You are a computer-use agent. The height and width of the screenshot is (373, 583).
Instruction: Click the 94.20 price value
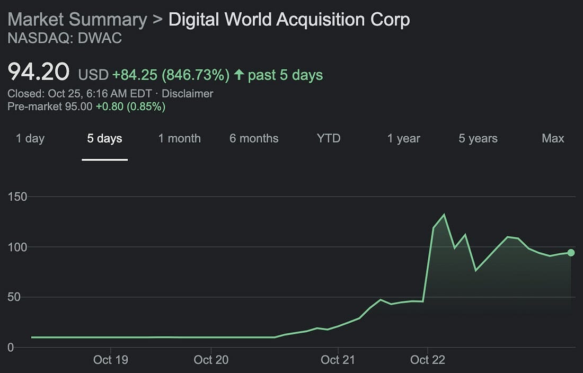coord(39,72)
